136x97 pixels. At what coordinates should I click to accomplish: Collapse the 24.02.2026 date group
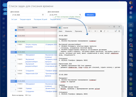[16, 52]
